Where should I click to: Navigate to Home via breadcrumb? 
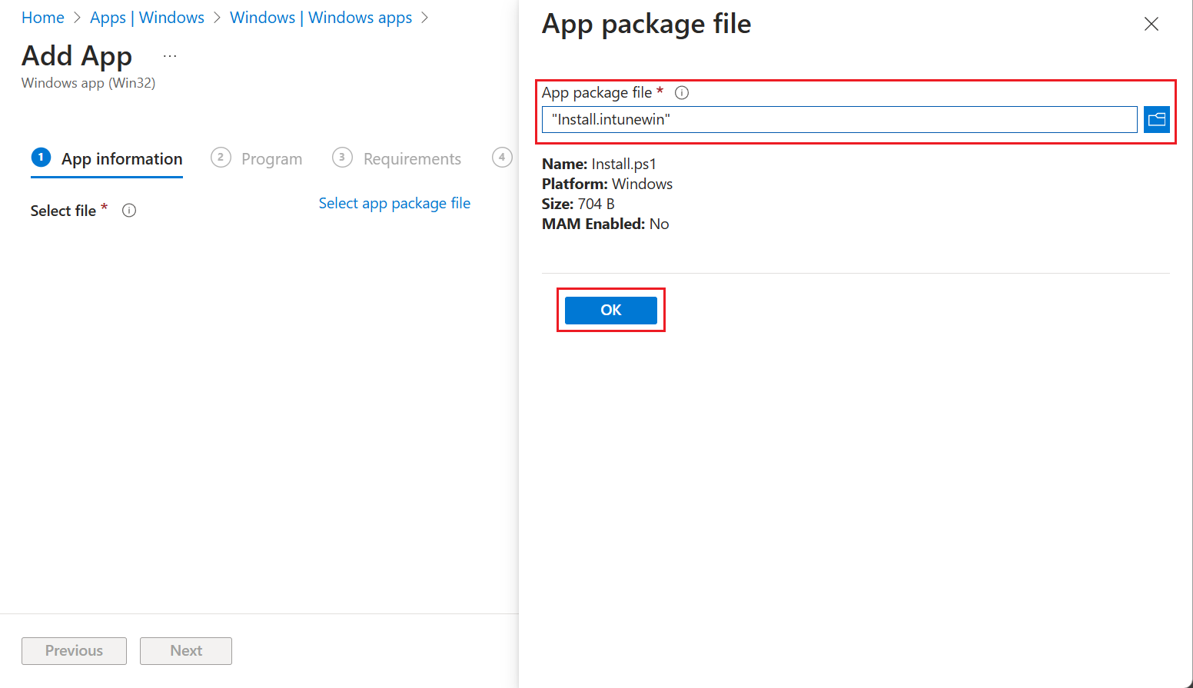pos(42,17)
